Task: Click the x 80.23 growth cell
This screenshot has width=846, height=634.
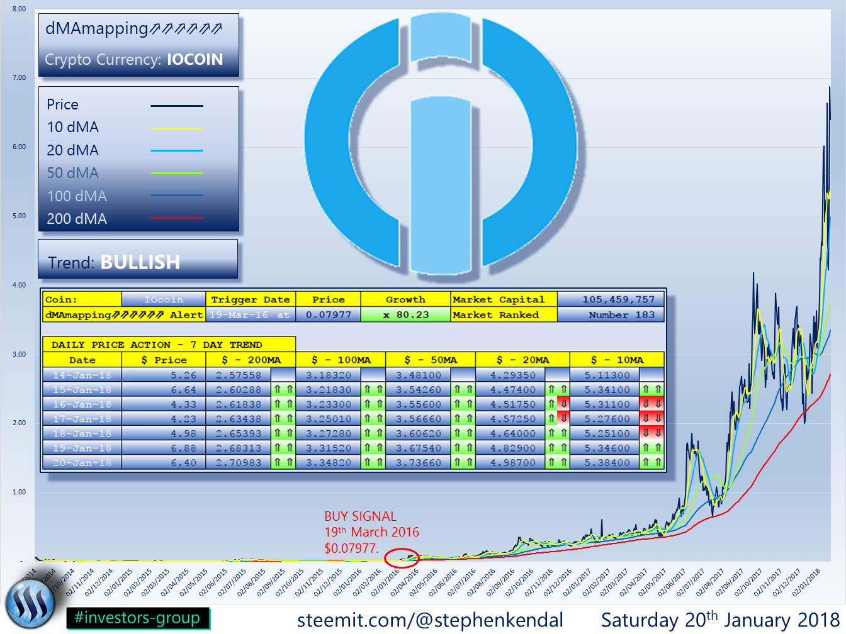Action: pyautogui.click(x=405, y=314)
